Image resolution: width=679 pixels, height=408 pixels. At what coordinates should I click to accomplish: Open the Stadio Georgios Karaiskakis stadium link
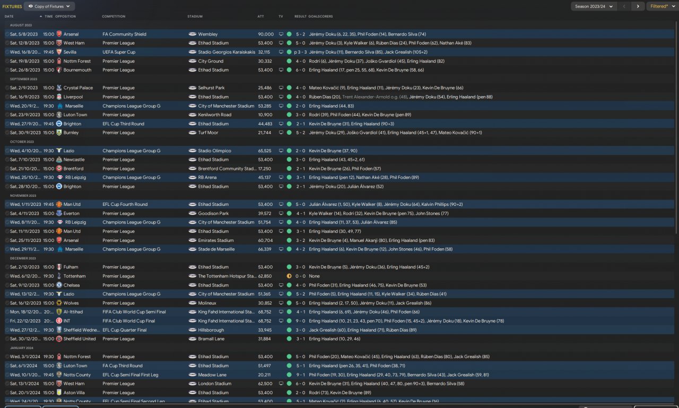(x=227, y=52)
